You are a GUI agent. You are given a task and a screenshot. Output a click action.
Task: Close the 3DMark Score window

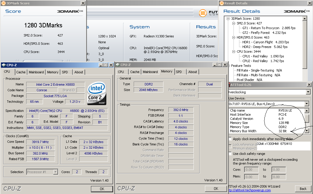[83, 3]
